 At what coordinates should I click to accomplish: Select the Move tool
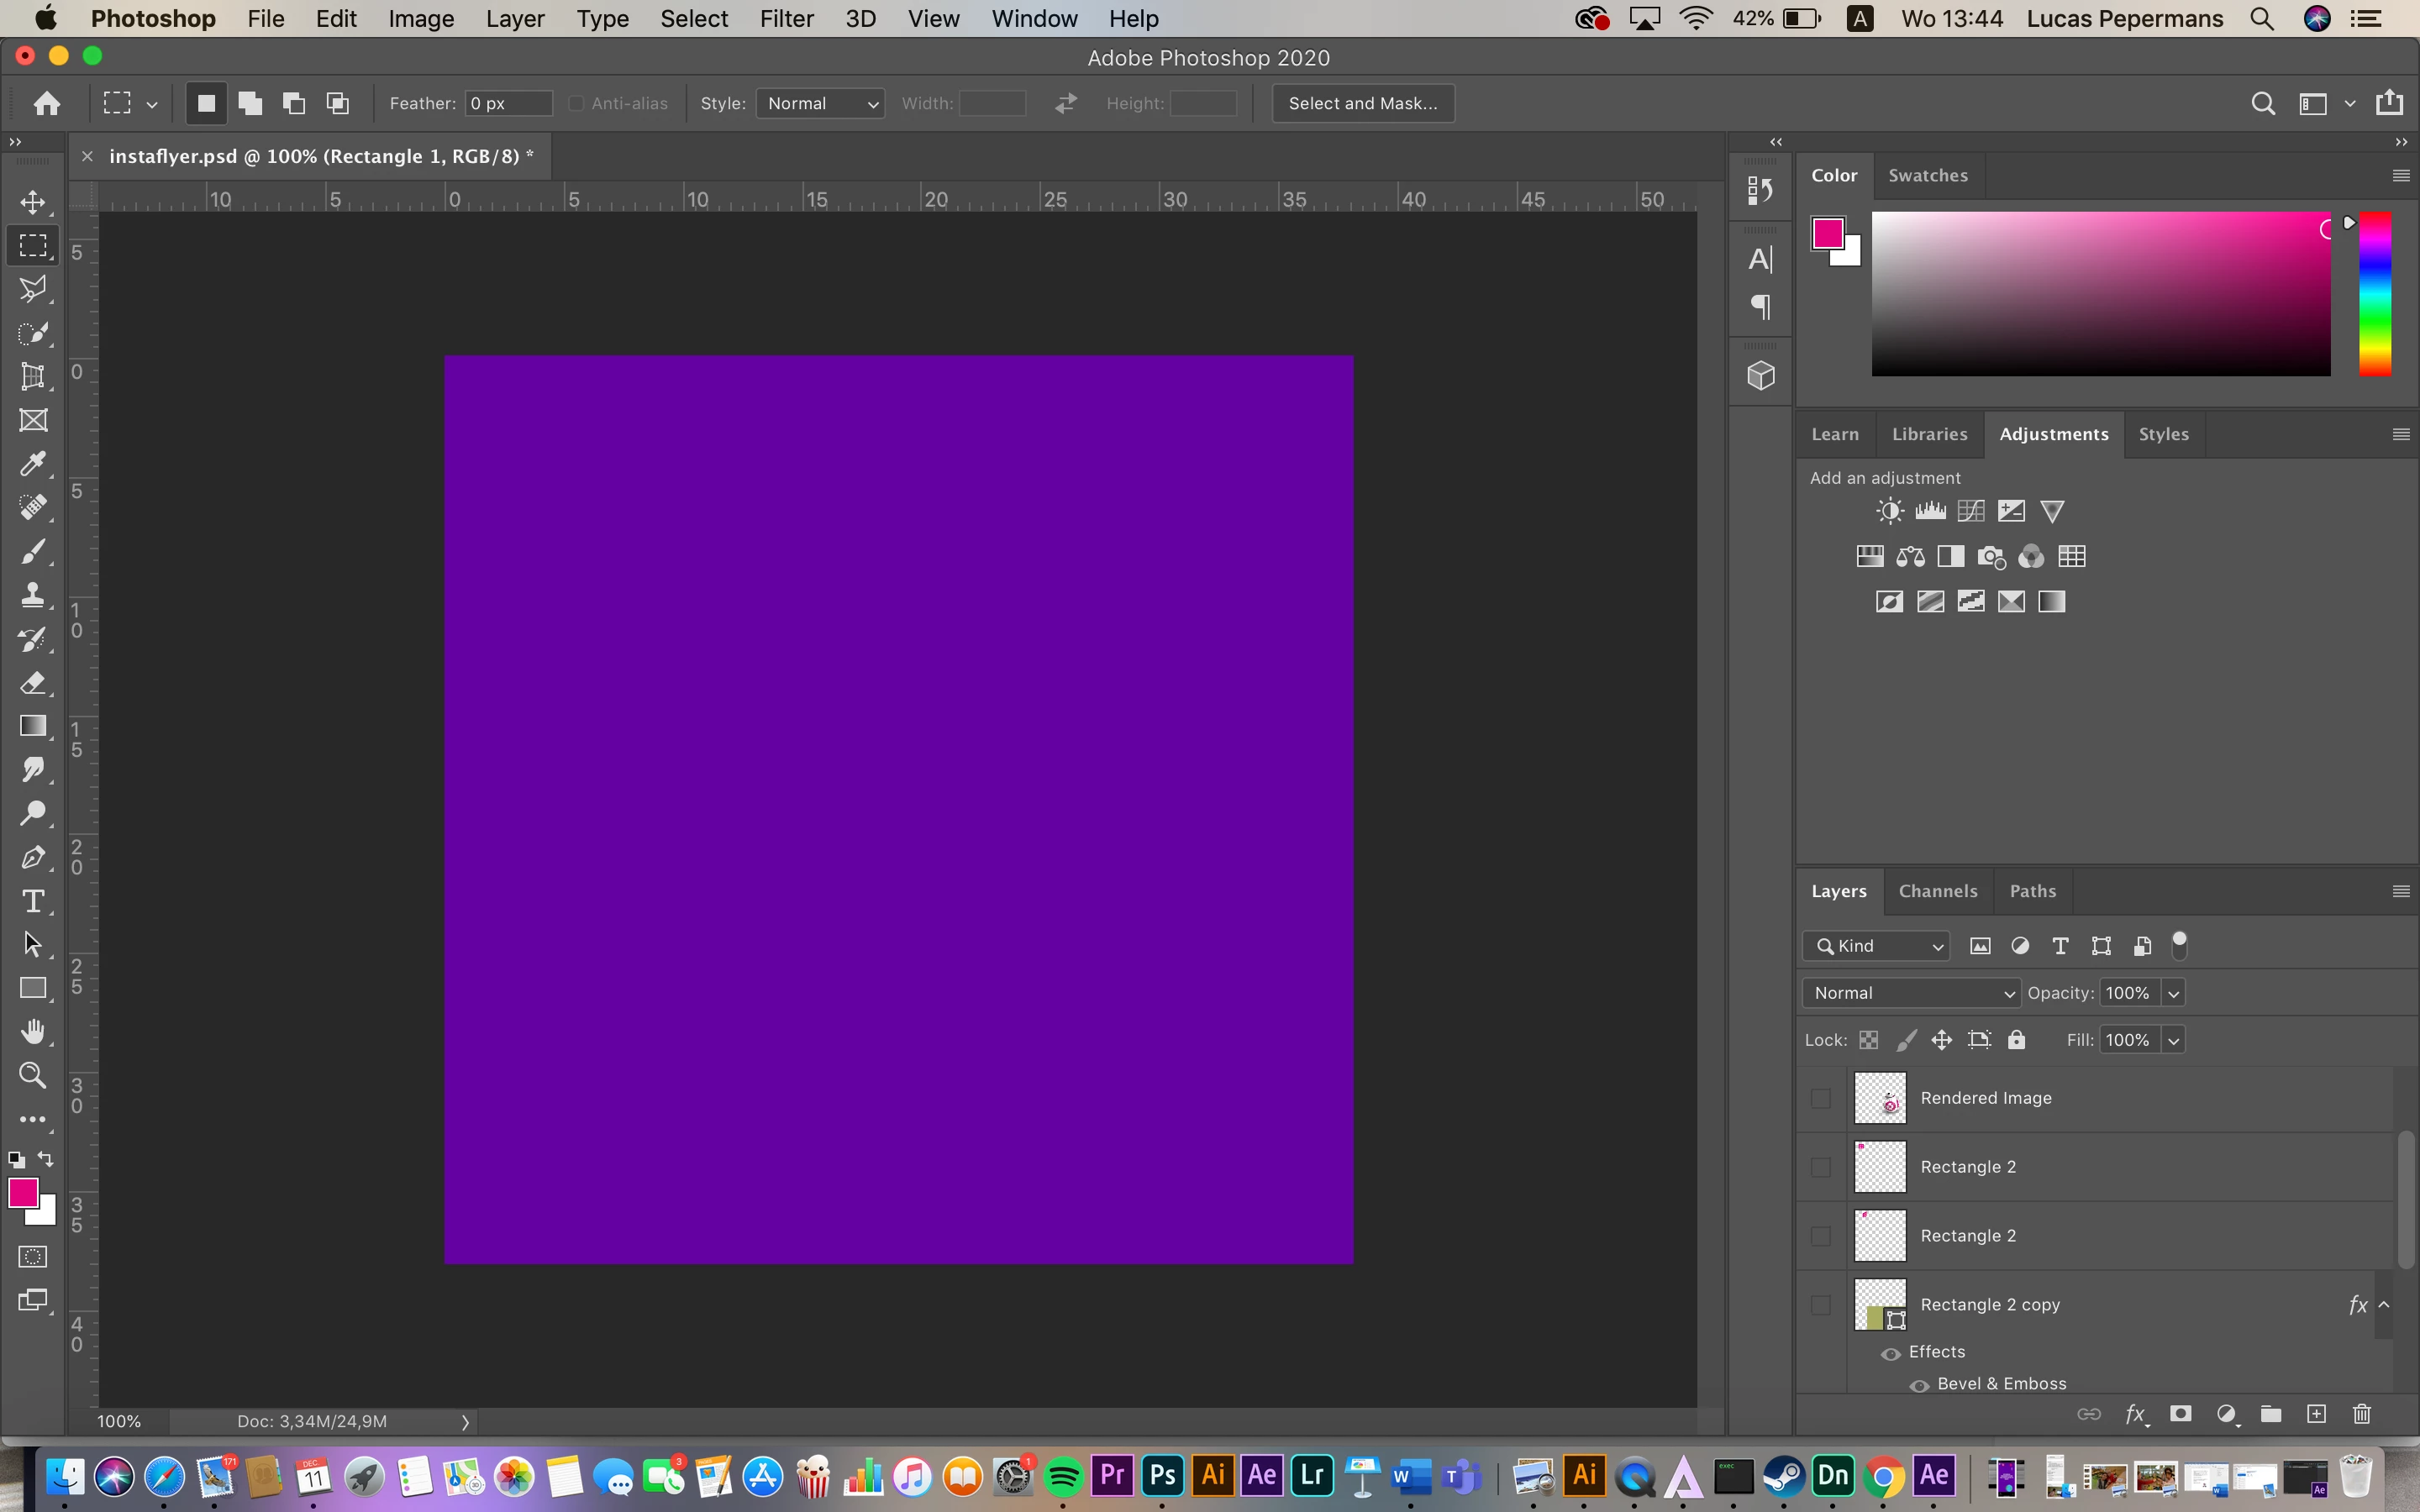tap(33, 202)
